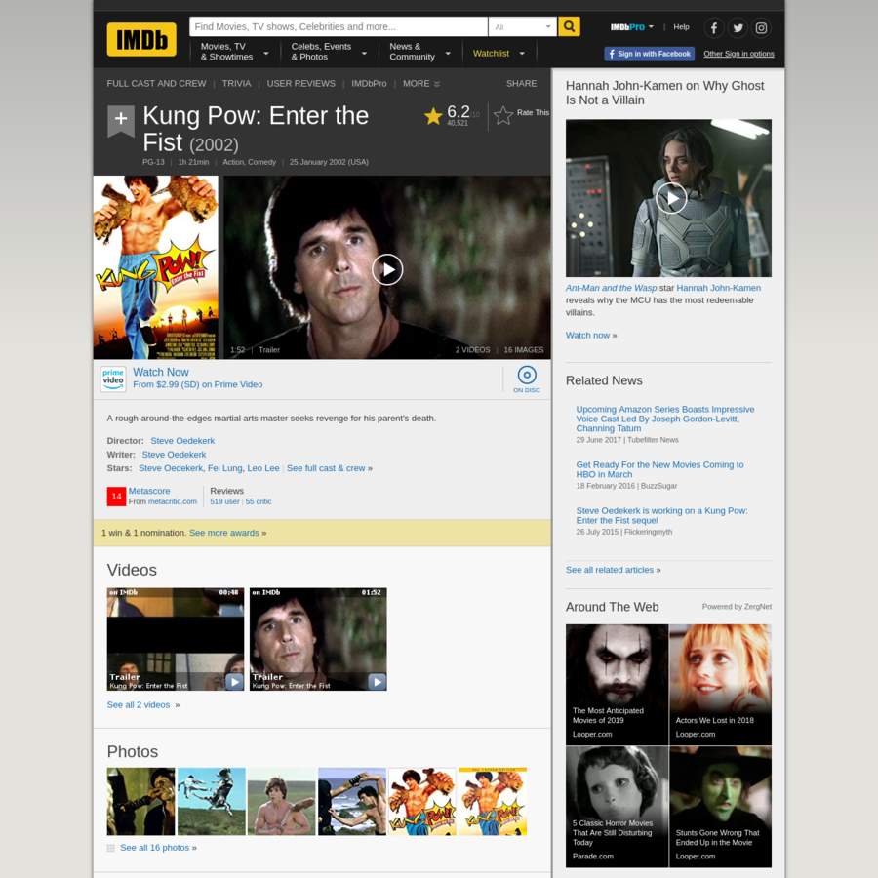Open User Reviews tab
This screenshot has width=878, height=878.
point(301,84)
